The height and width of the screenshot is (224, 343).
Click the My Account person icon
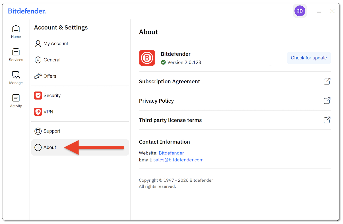38,43
